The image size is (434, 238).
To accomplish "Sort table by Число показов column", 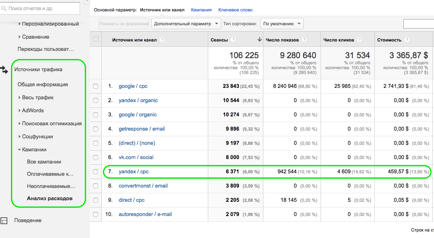I will 282,40.
